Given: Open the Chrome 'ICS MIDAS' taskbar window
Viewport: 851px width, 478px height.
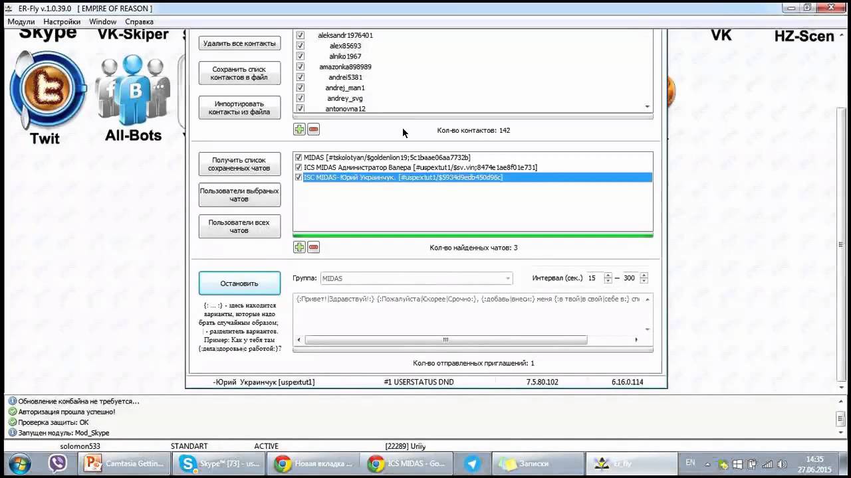Looking at the screenshot, I should 407,463.
